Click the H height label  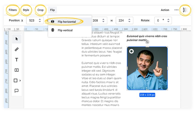pyautogui.click(x=112, y=21)
